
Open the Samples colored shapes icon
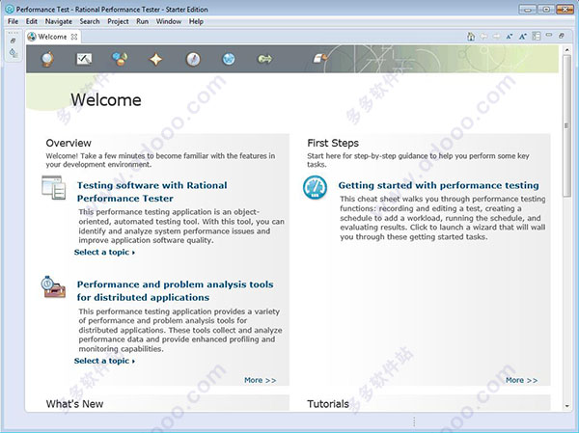tap(120, 59)
